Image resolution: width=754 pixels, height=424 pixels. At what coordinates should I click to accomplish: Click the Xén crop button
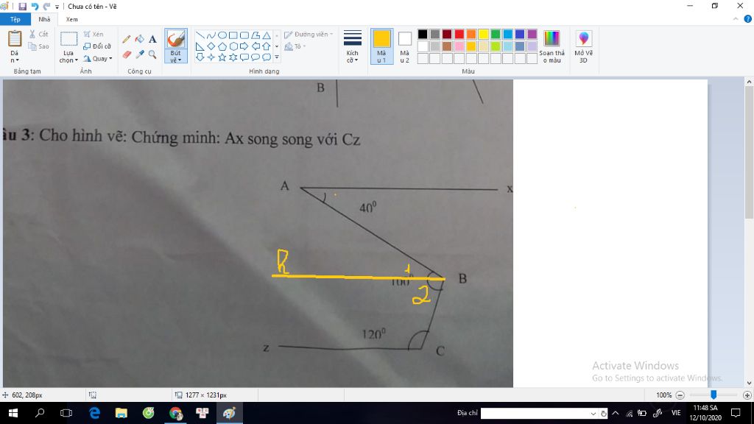(x=94, y=34)
